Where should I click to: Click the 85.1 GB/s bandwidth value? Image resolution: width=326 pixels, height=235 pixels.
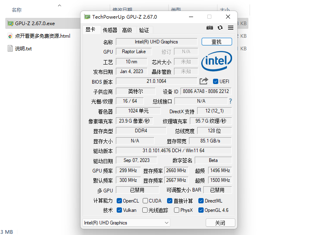[x=210, y=141]
